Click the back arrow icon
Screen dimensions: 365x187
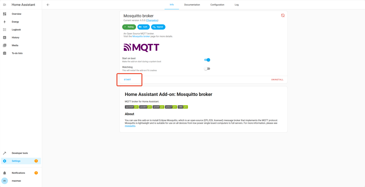click(48, 5)
